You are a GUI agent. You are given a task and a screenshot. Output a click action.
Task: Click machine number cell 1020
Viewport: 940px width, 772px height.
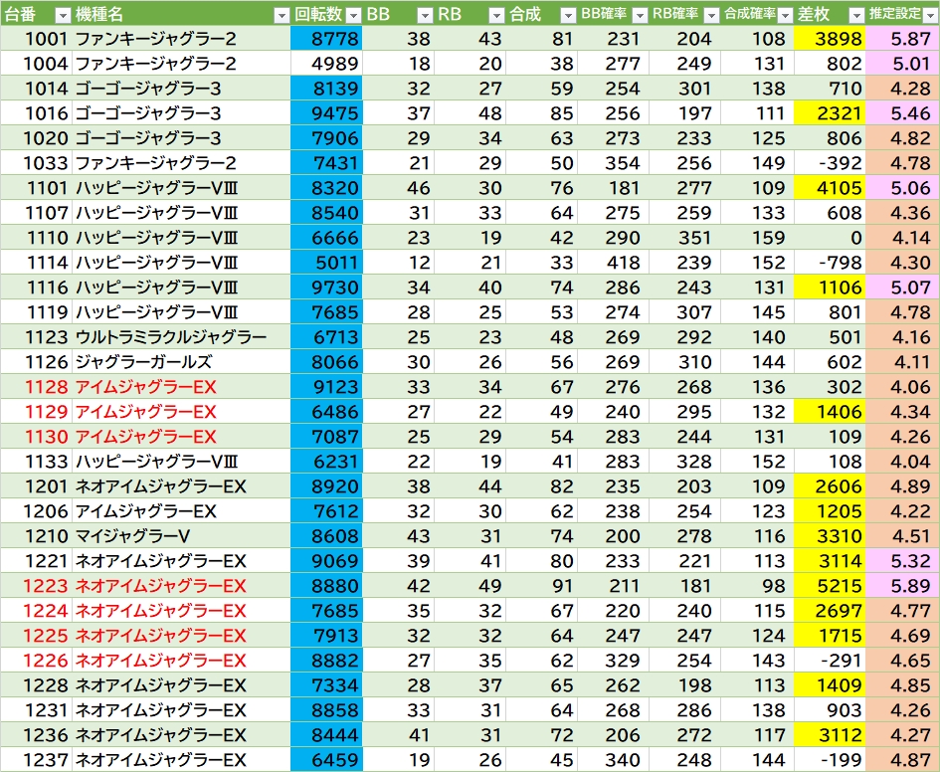tap(36, 138)
